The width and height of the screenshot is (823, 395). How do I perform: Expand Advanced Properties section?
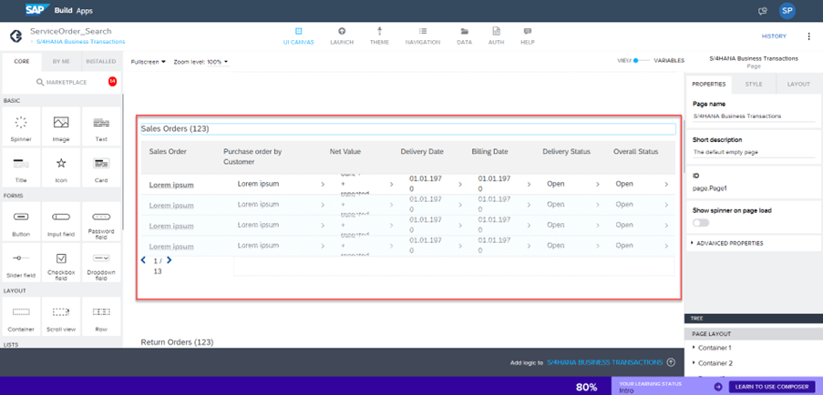point(727,243)
